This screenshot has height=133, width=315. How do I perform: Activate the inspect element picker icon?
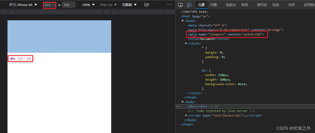180,5
